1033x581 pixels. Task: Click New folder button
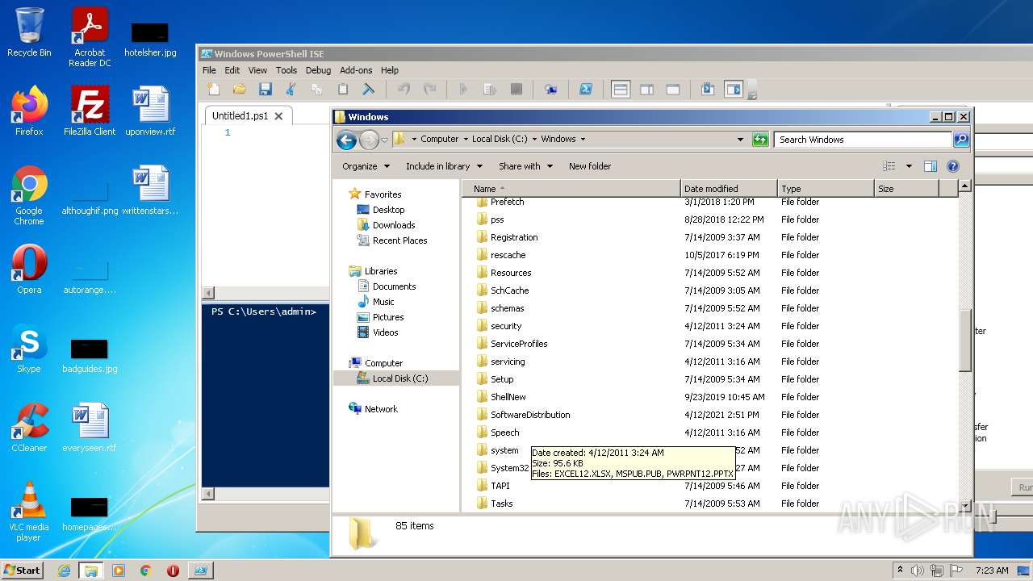590,166
